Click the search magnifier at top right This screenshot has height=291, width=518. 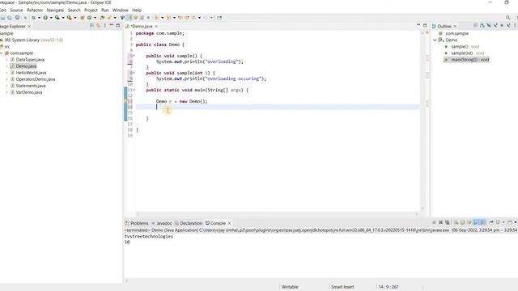click(x=508, y=18)
